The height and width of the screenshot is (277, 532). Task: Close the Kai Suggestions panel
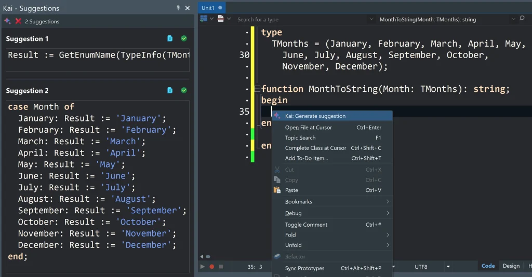click(187, 8)
